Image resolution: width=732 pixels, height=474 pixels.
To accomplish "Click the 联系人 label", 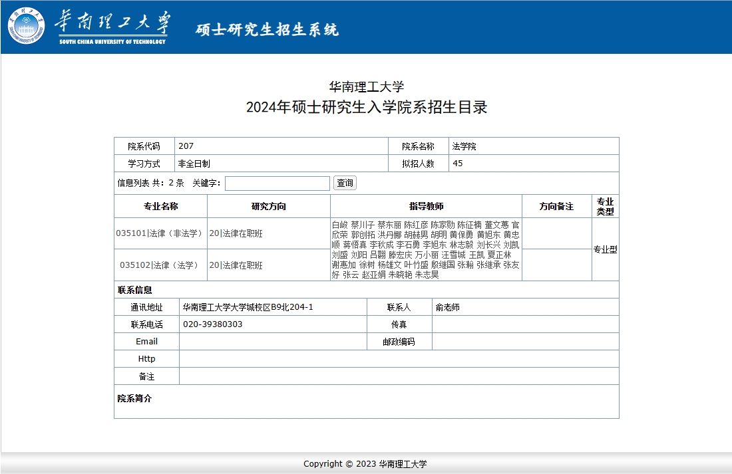I will 399,307.
